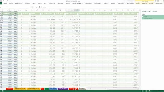This screenshot has width=164, height=92.
Task: Confirm formula entry with the checkmark icon
Action: 36,7
